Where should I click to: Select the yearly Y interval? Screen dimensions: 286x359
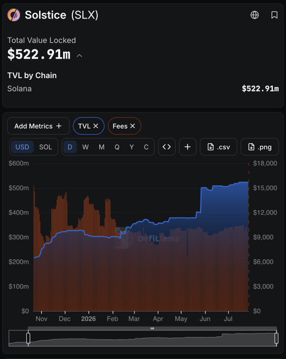131,147
